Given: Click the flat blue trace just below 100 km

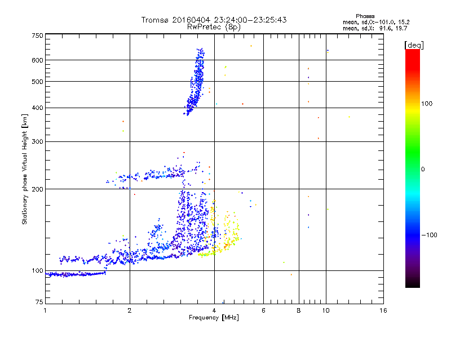Looking at the screenshot, I should pos(76,274).
